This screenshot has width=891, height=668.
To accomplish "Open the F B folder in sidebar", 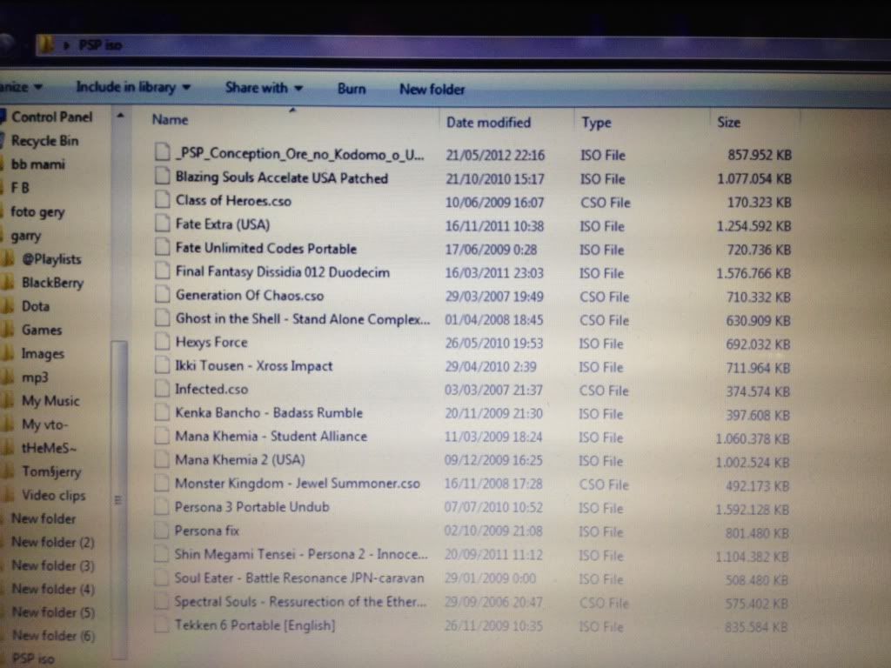I will (x=20, y=188).
